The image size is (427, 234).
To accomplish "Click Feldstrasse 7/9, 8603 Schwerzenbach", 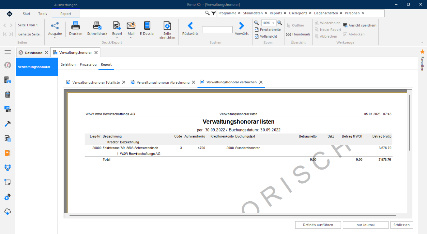I will 130,148.
